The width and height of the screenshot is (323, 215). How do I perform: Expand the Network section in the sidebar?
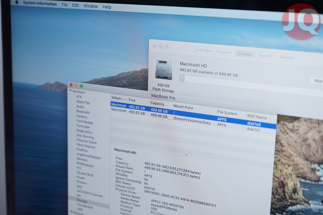[x=71, y=212]
